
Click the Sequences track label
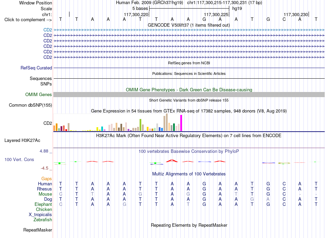(41, 78)
